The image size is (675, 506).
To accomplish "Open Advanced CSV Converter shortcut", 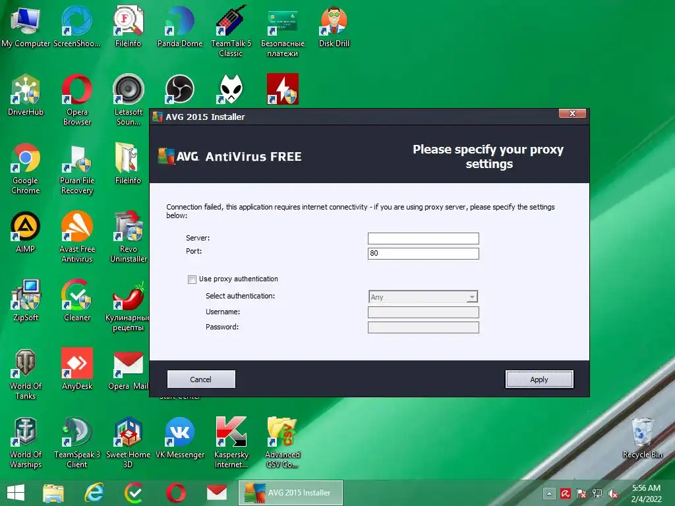I will pyautogui.click(x=282, y=442).
